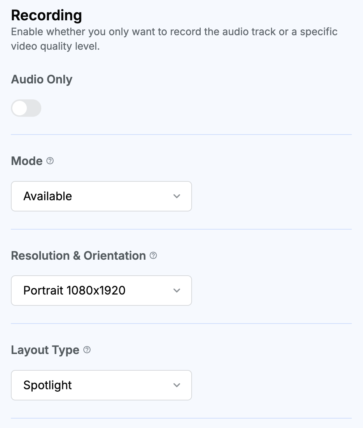Screen dimensions: 363x428
Task: Open the Mode dropdown showing Available
Action: click(x=101, y=196)
